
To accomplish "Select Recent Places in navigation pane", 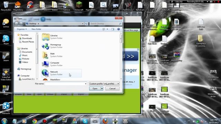I will pos(26,42).
